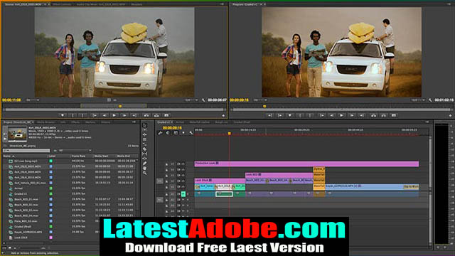This screenshot has height=256, width=455.
Task: Select the Track Select tool
Action: (144, 130)
